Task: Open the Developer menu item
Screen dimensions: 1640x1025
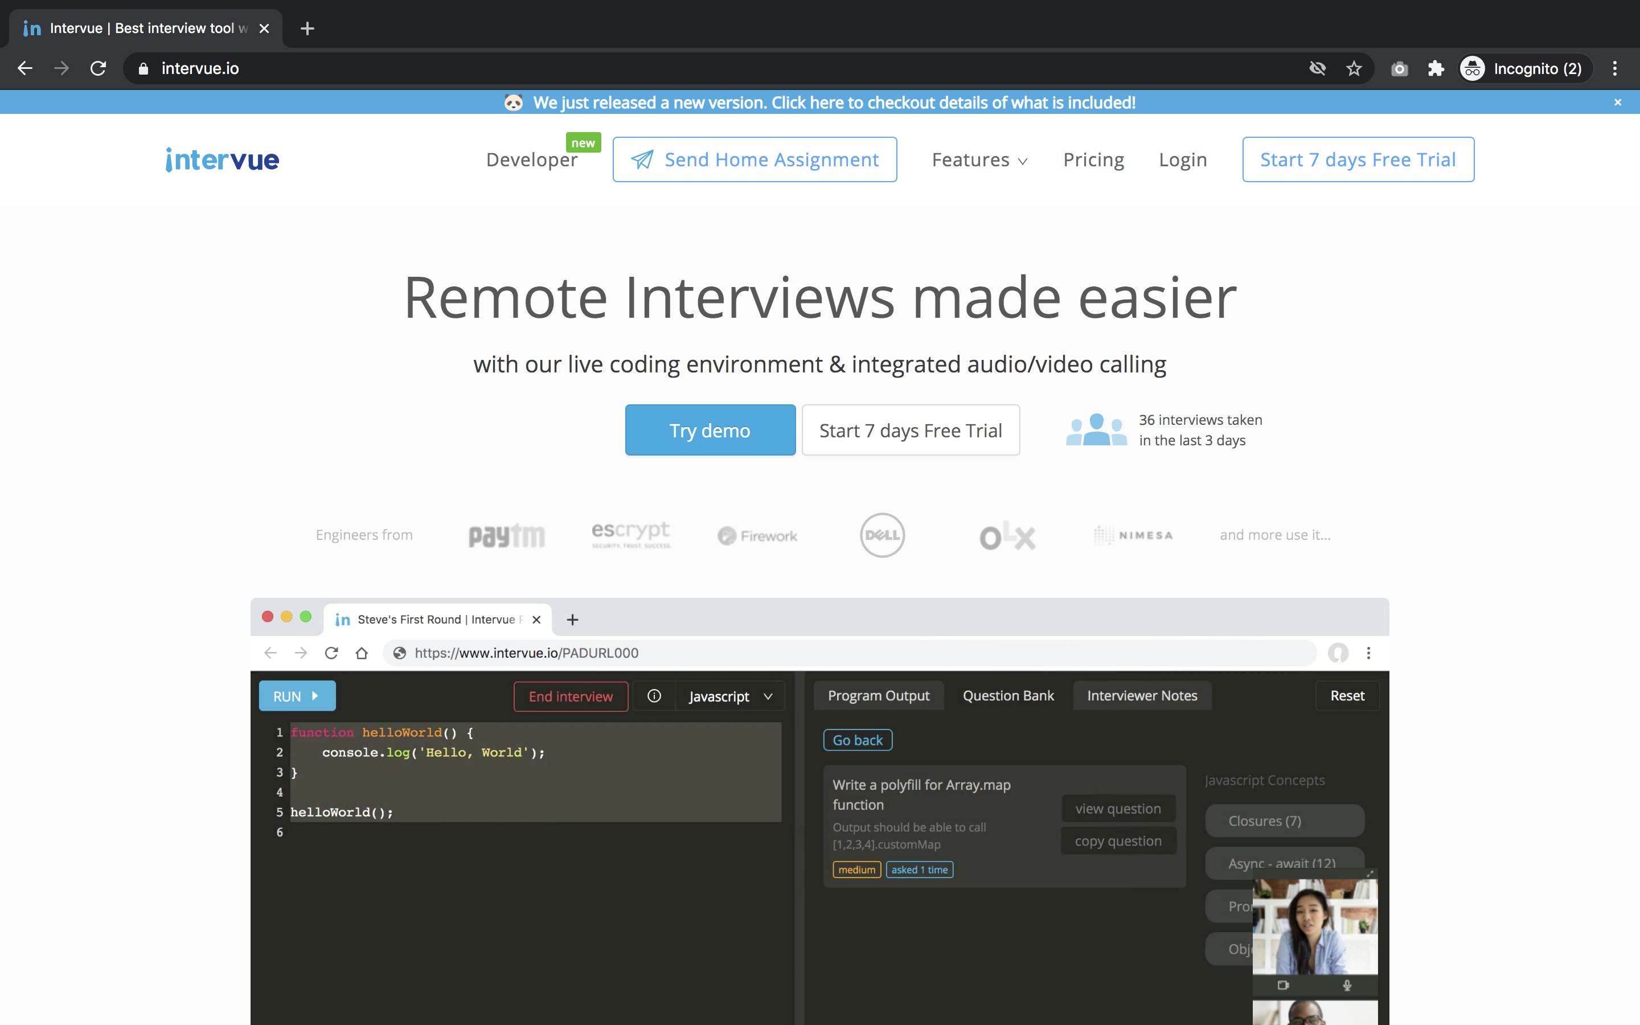Action: tap(531, 160)
